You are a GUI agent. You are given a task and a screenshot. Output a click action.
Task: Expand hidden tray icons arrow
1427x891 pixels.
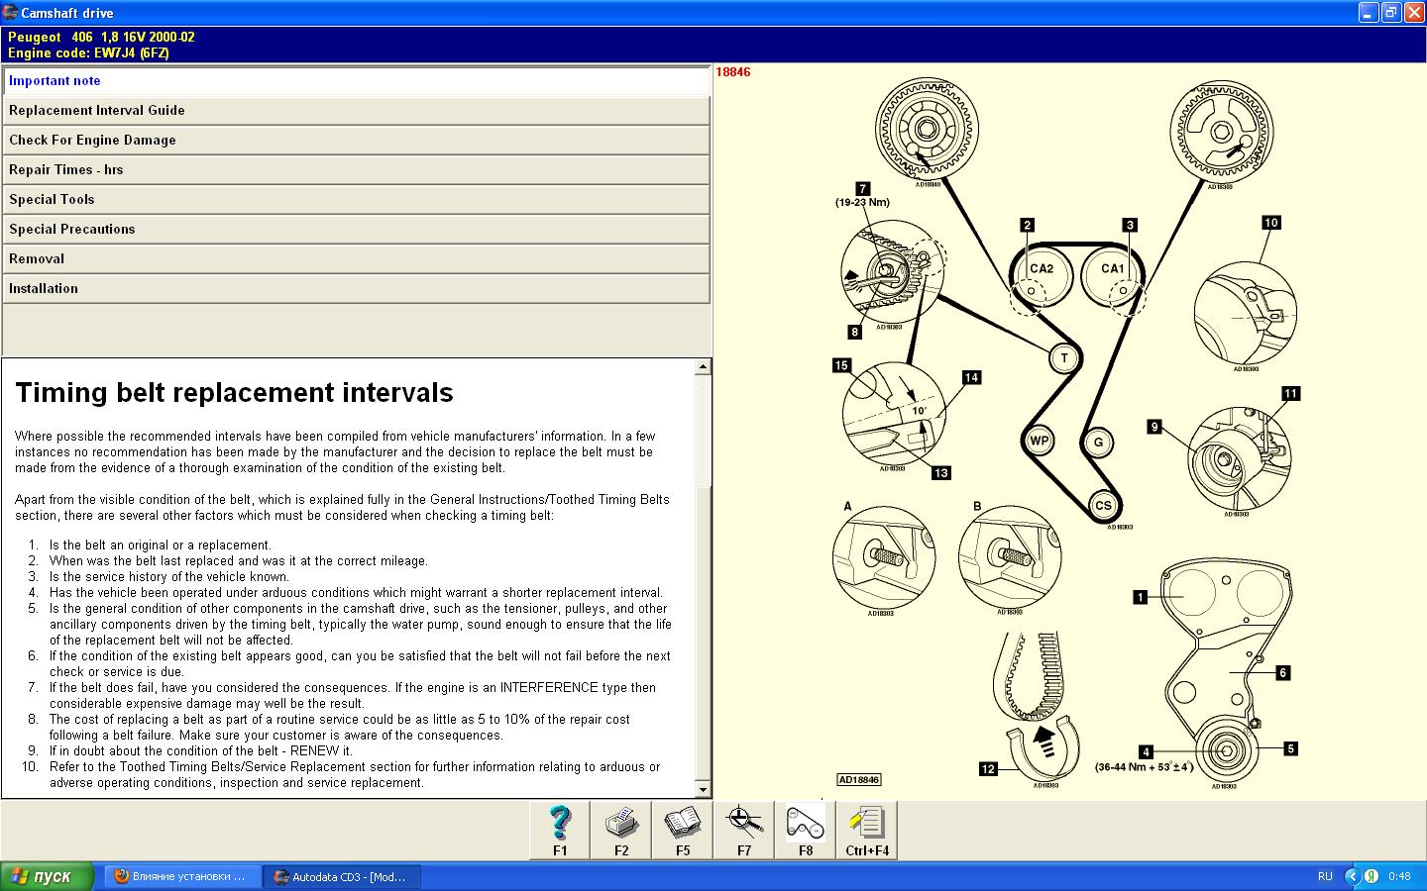pyautogui.click(x=1353, y=876)
